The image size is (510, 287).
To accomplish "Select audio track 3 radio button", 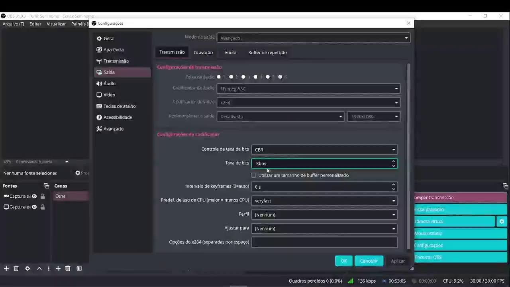I will tap(243, 77).
